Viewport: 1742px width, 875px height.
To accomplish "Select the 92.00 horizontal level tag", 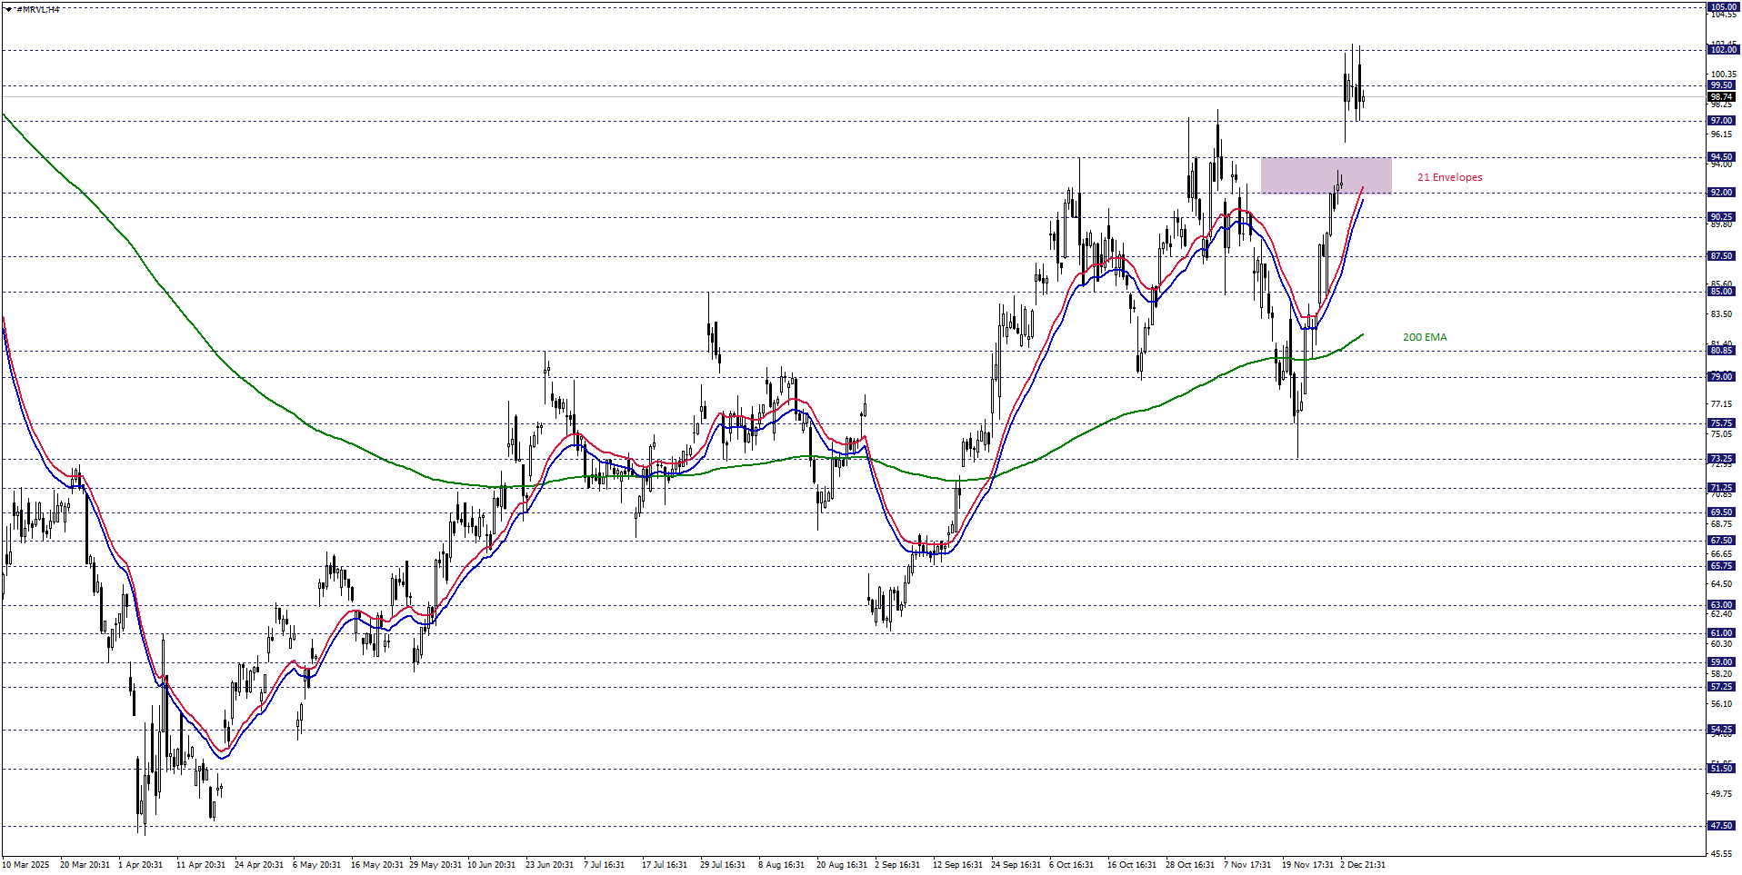I will 1721,193.
